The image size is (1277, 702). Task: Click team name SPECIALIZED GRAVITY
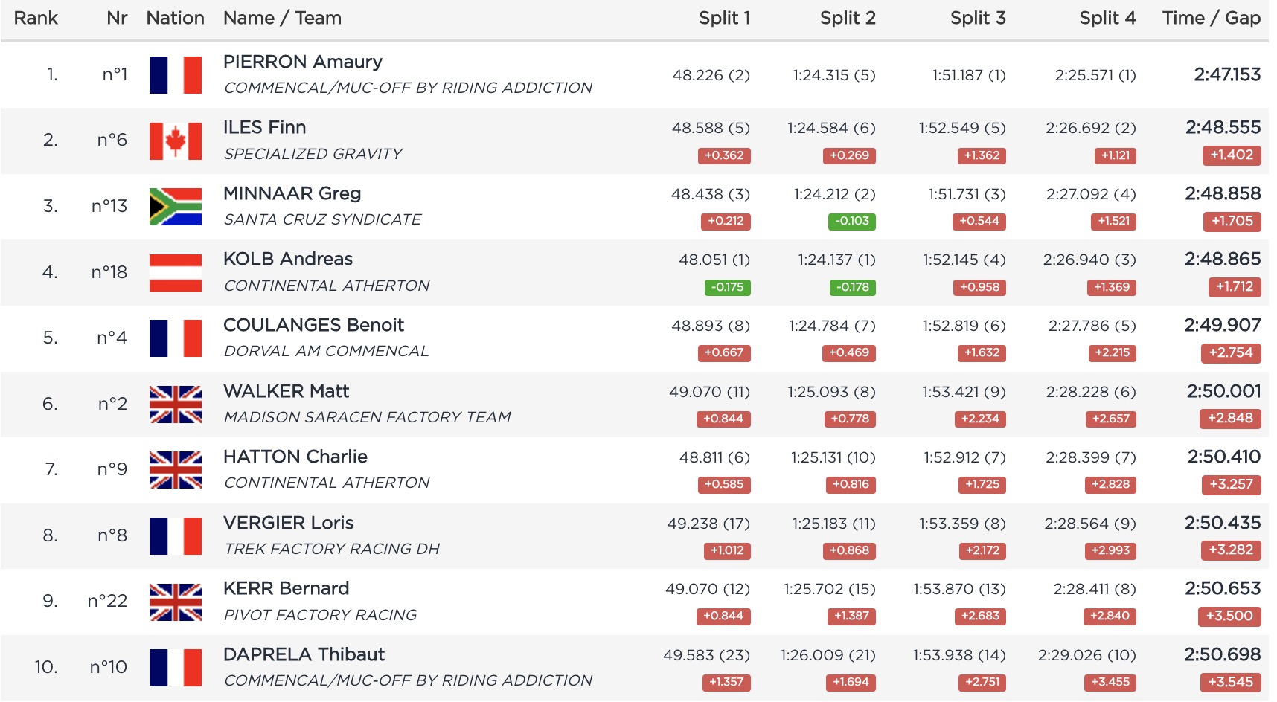(x=313, y=154)
